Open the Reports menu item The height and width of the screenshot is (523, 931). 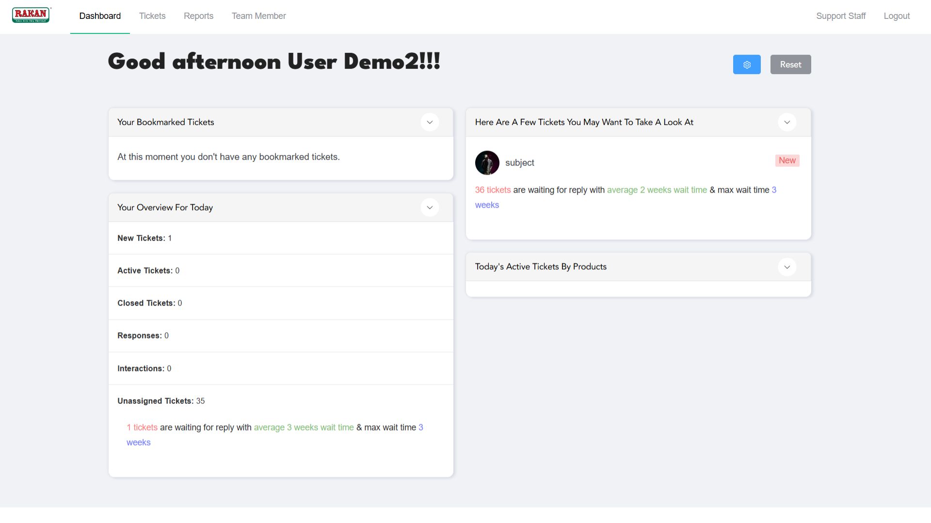198,16
